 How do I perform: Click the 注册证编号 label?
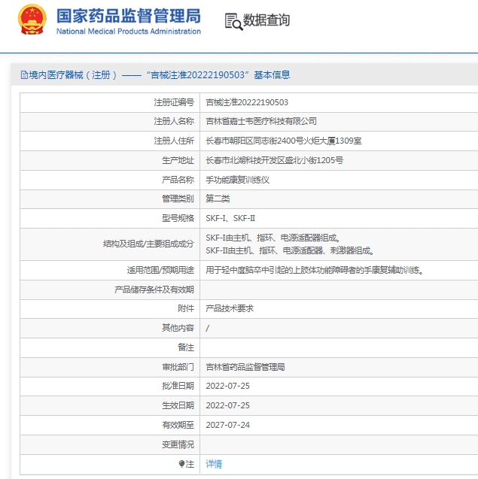coord(174,102)
